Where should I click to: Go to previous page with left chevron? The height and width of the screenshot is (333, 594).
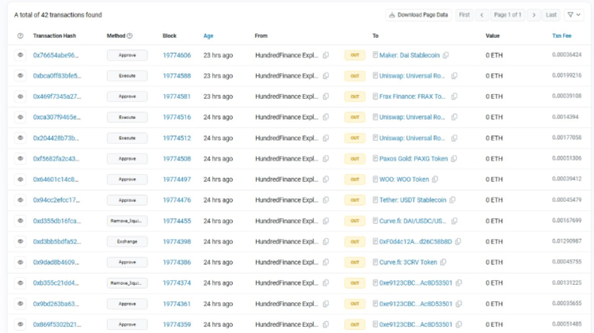482,15
